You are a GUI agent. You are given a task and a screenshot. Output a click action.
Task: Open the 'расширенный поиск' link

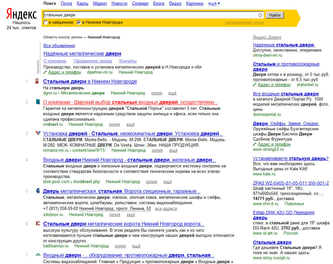(x=245, y=22)
